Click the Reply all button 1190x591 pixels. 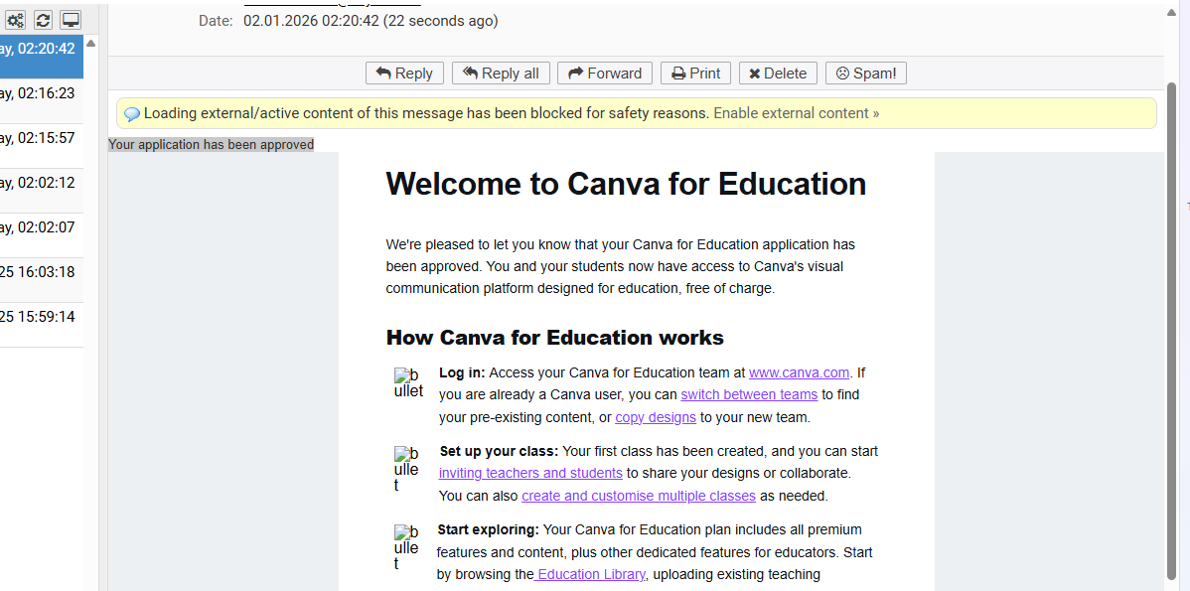pyautogui.click(x=501, y=74)
